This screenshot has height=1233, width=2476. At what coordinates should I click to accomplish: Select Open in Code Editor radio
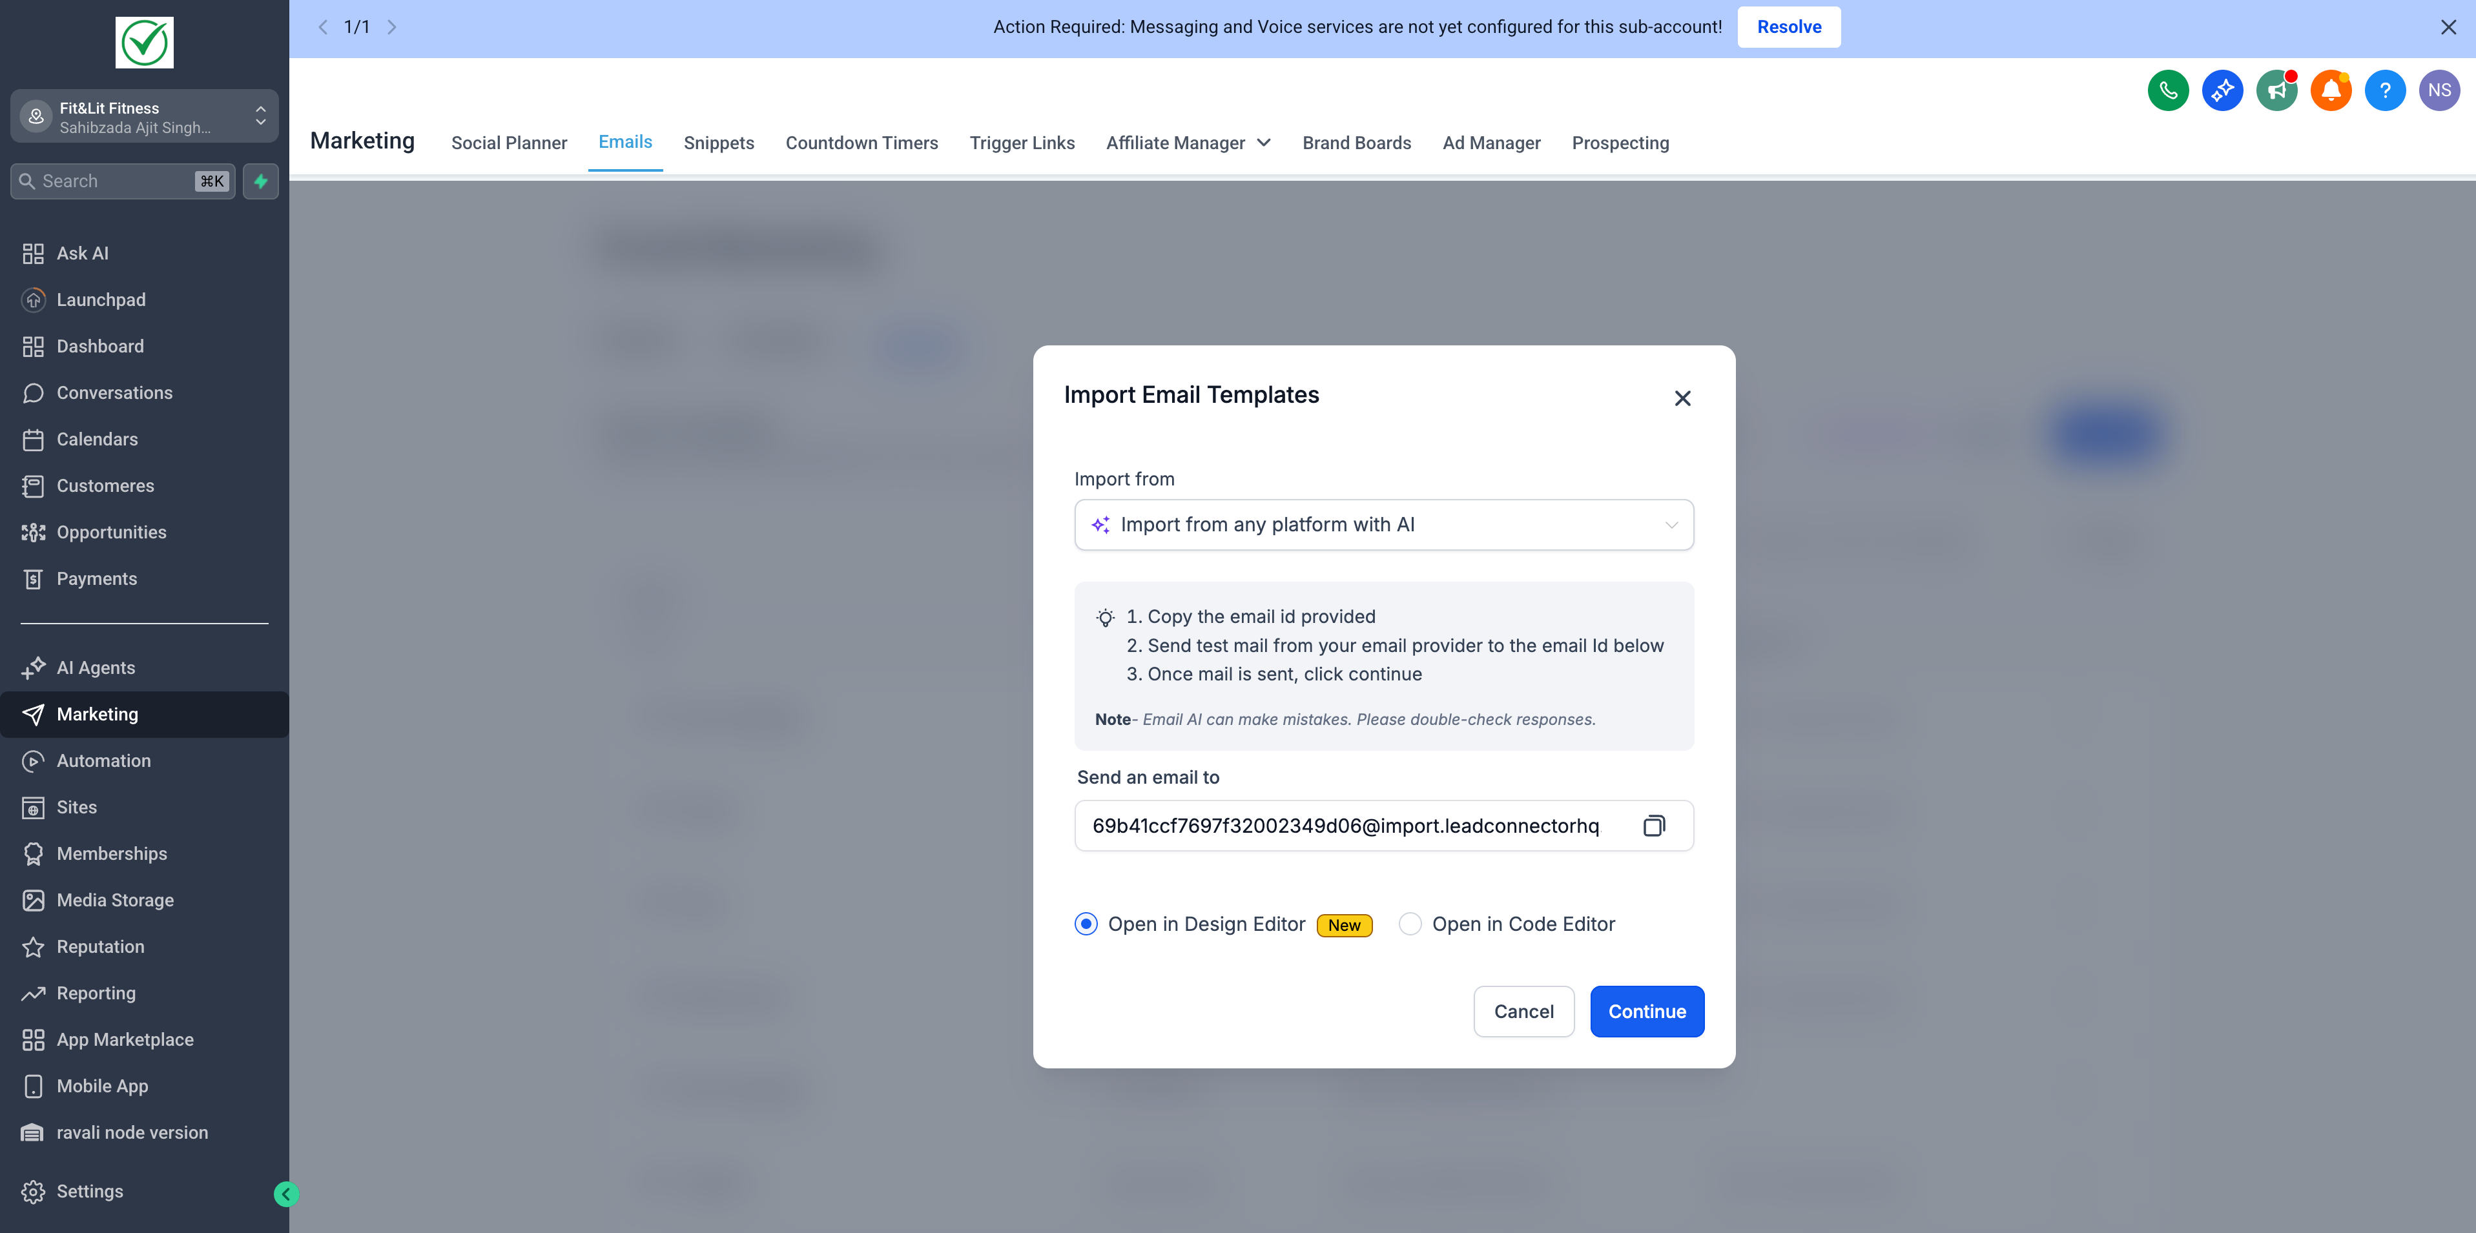tap(1410, 924)
